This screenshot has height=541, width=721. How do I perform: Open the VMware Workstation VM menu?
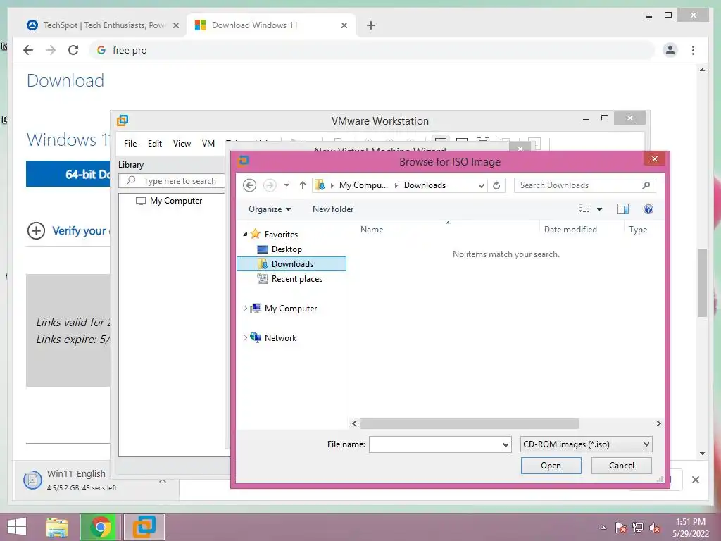(208, 144)
